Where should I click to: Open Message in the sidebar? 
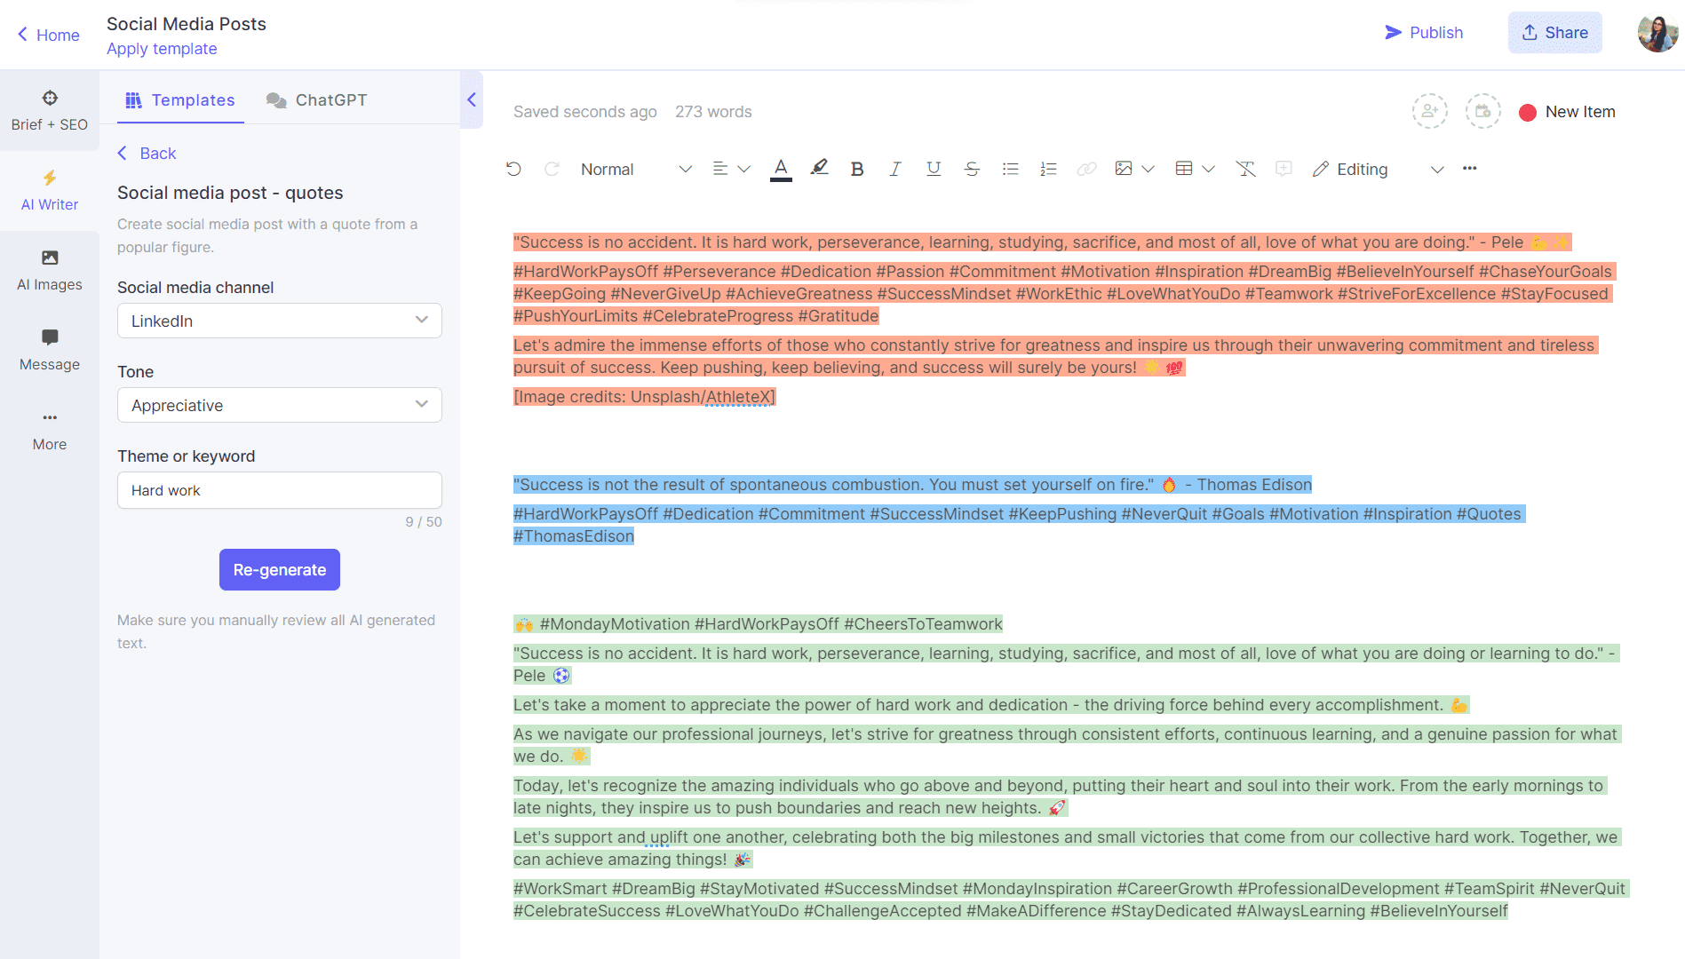(x=50, y=351)
